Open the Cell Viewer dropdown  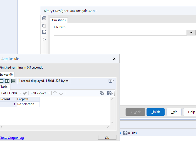point(40,93)
